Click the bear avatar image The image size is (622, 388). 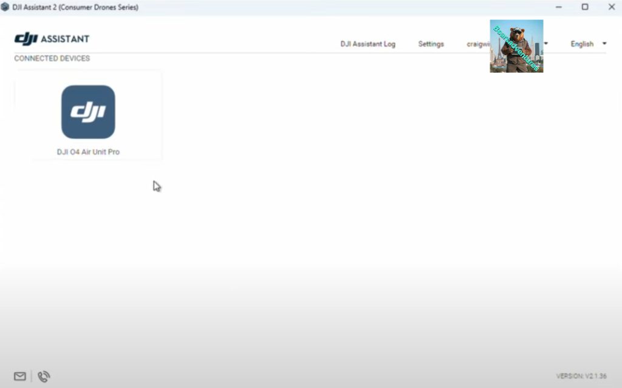(x=516, y=46)
